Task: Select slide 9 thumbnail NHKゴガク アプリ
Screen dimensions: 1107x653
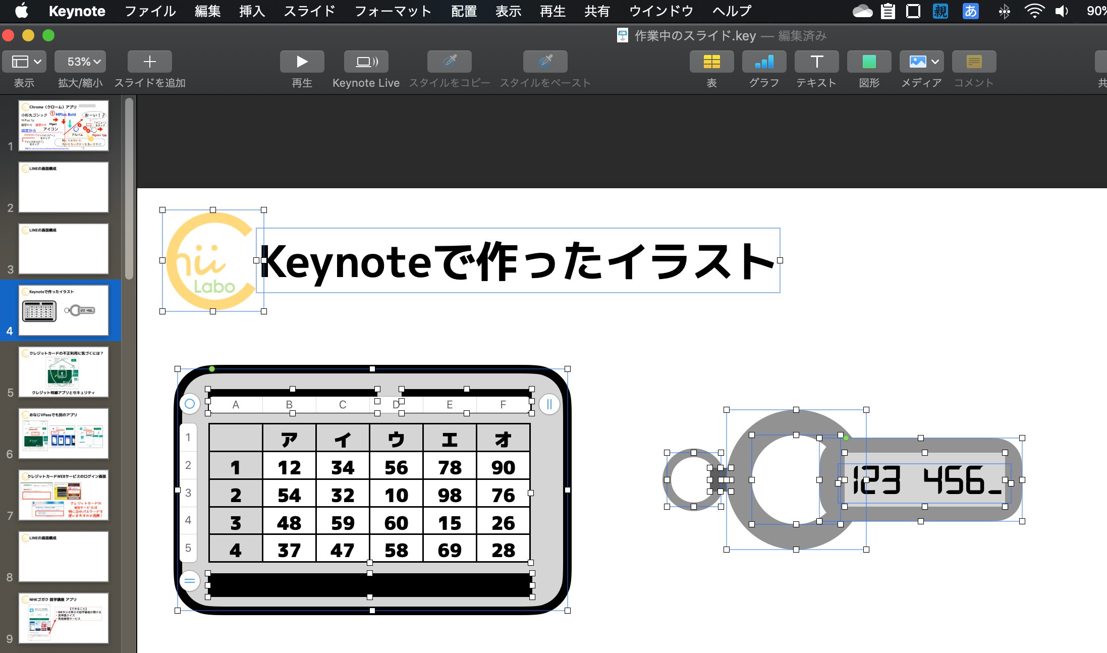Action: (x=64, y=618)
